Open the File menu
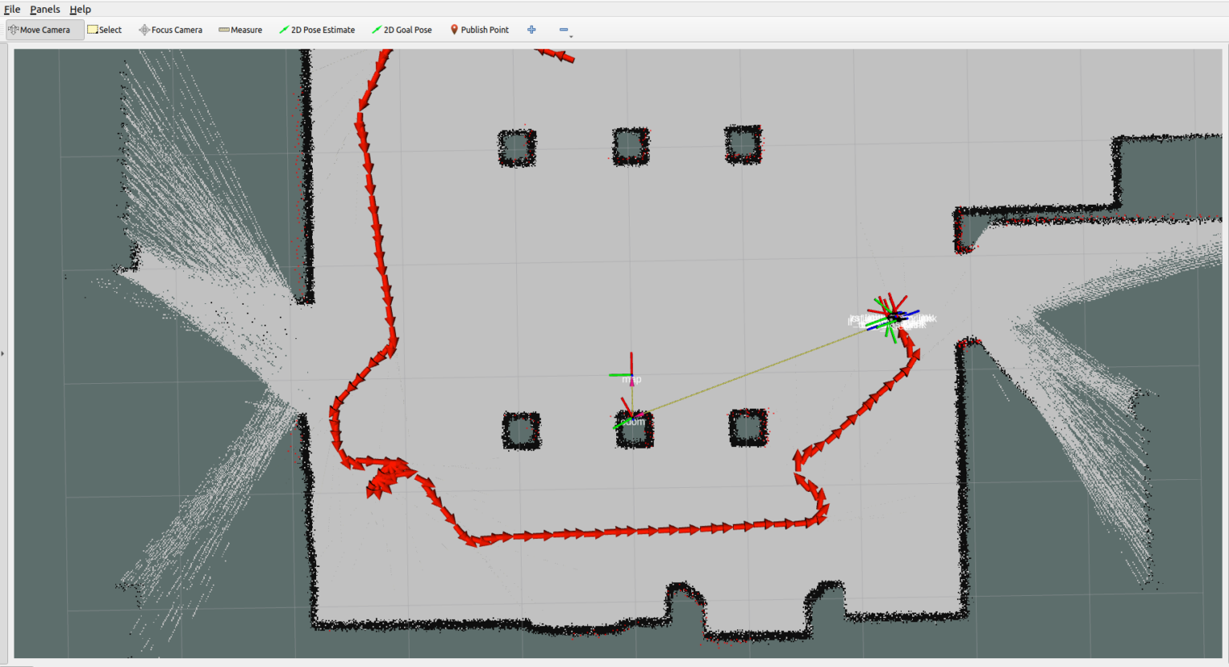 12,9
